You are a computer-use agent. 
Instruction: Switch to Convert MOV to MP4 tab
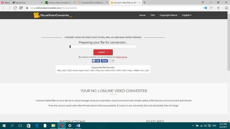point(93,3)
